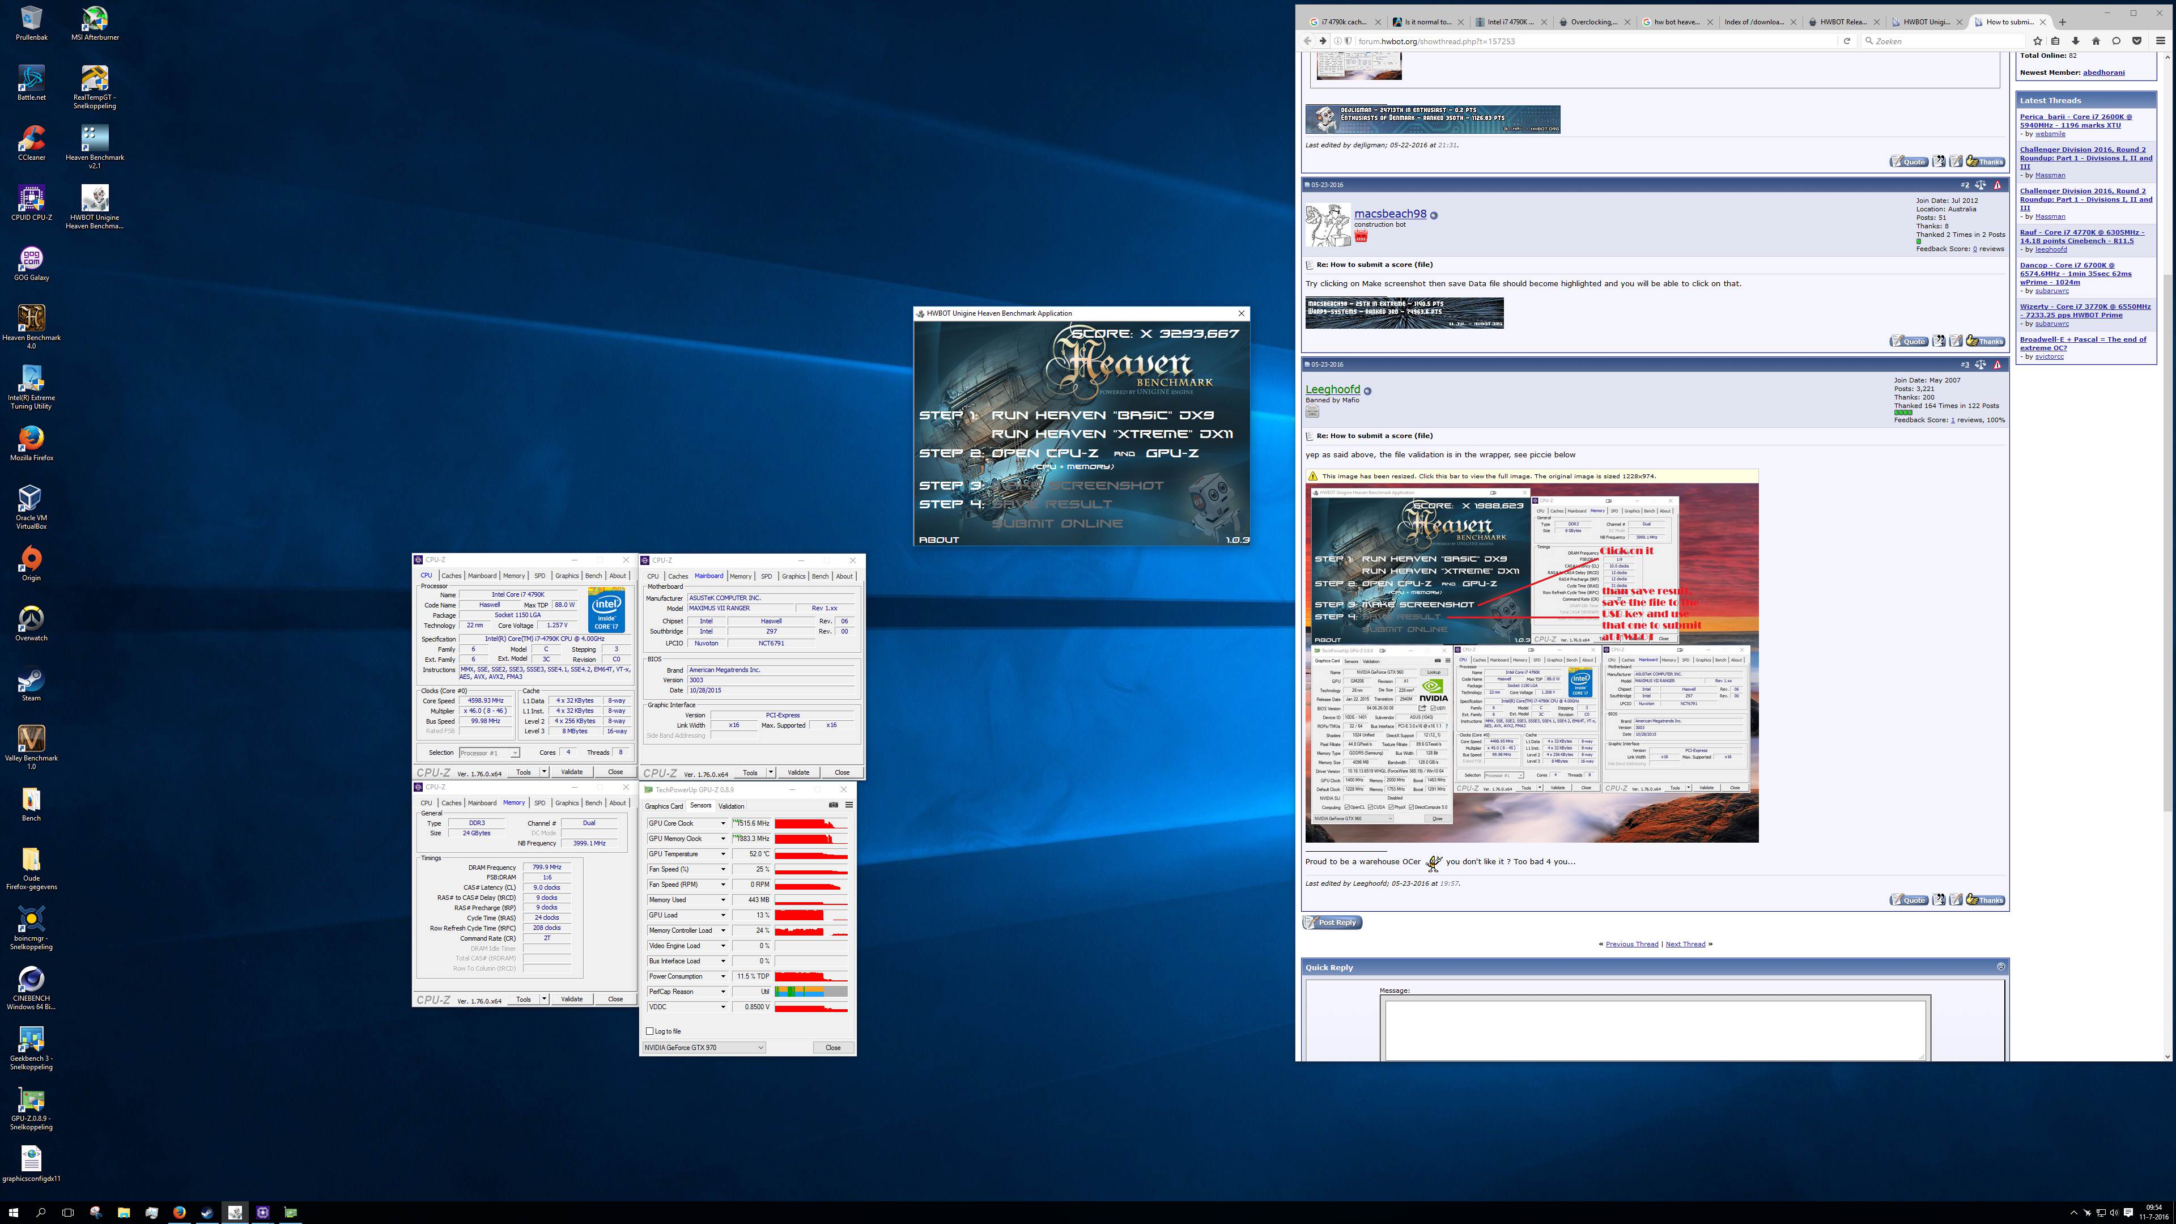
Task: Click Post Reply button on forum
Action: [x=1332, y=923]
